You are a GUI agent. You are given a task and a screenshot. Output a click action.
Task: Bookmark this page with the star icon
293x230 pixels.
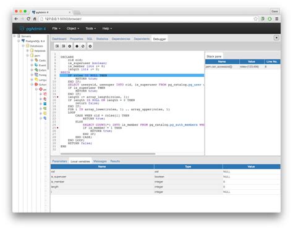tap(255, 19)
